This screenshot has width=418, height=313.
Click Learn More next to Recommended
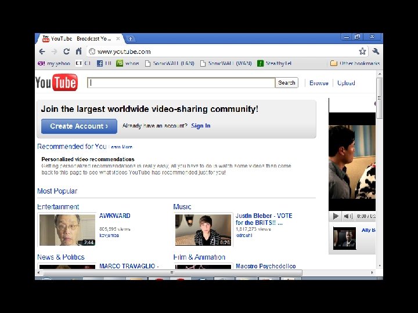click(x=121, y=147)
